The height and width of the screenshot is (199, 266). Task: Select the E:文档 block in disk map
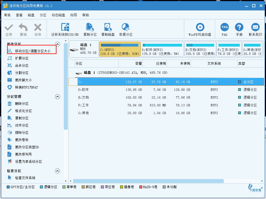[200, 49]
